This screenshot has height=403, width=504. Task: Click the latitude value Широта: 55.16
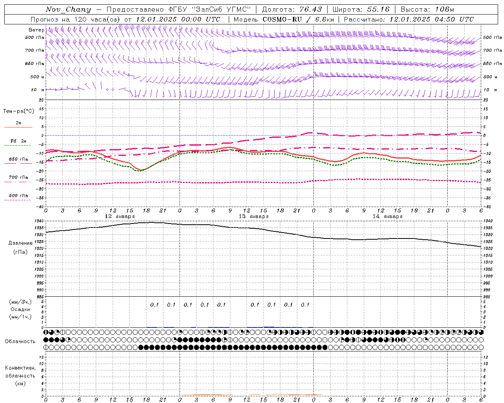pos(361,9)
